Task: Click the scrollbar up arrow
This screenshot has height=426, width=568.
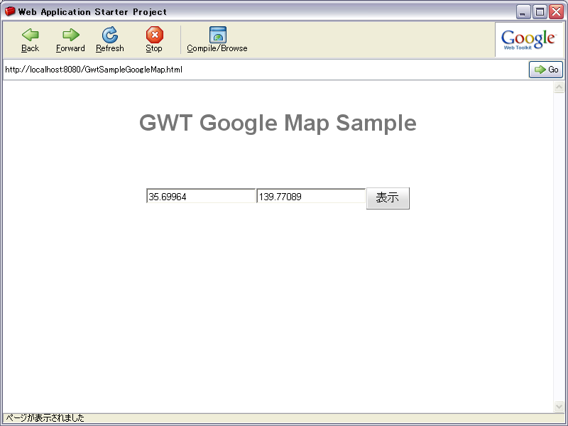Action: (x=559, y=87)
